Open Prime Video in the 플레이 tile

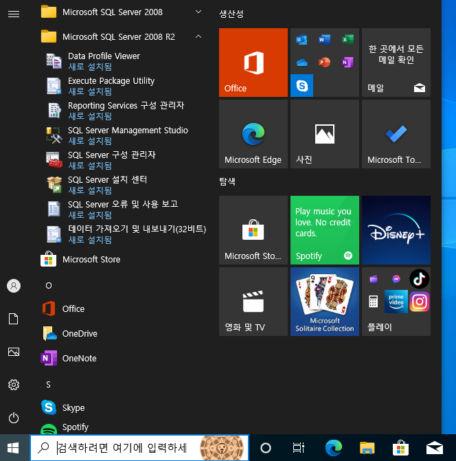pos(396,302)
